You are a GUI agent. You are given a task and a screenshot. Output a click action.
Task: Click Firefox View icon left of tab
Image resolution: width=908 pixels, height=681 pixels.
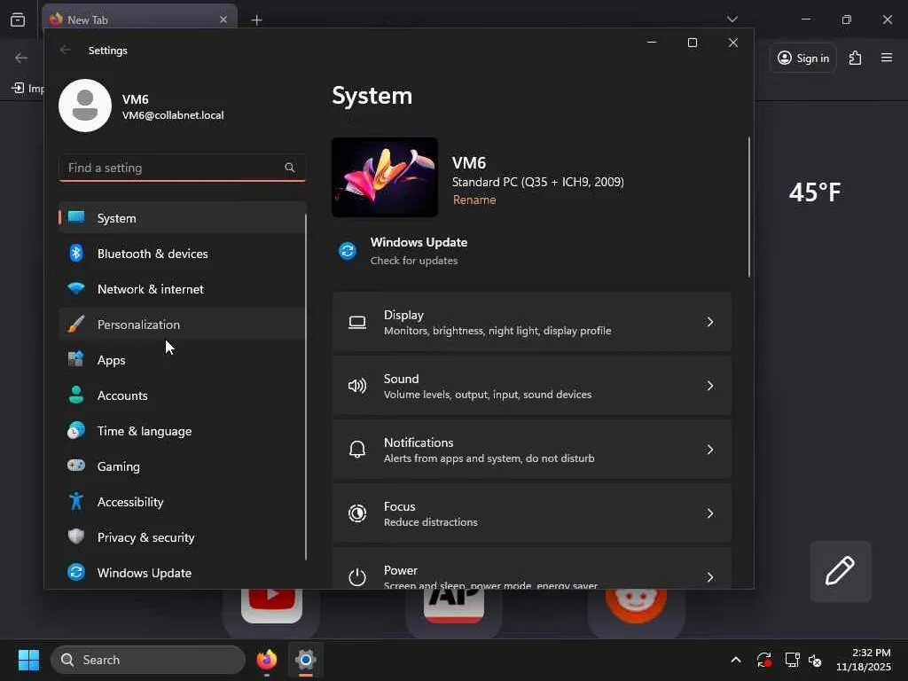pyautogui.click(x=18, y=20)
